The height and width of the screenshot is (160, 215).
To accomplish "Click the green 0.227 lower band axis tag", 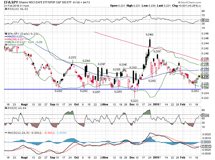I will tap(205, 86).
